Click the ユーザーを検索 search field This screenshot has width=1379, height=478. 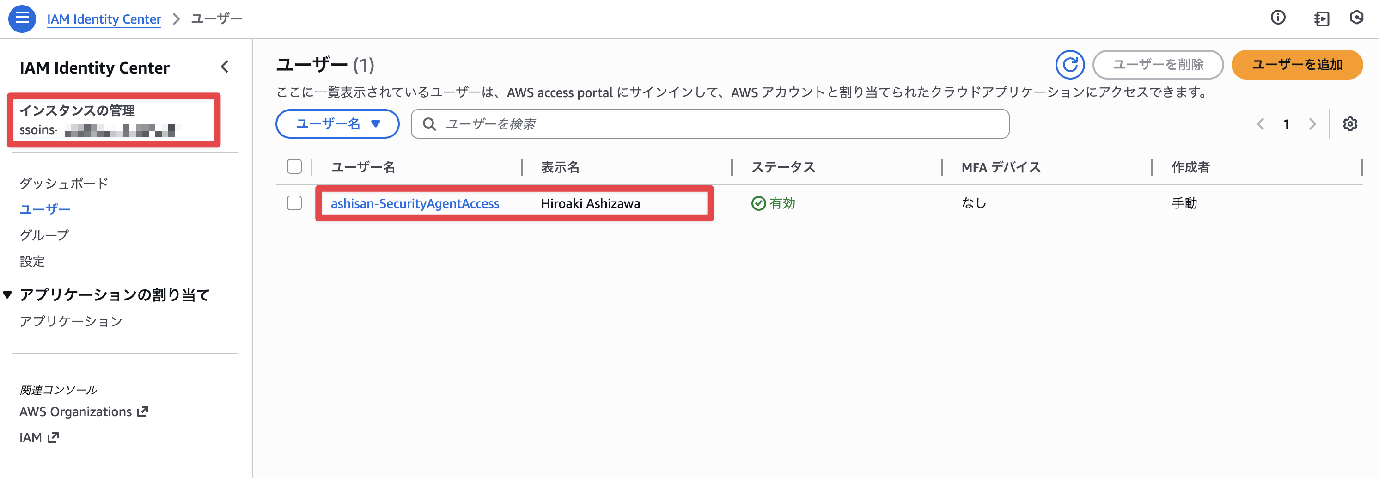(717, 124)
